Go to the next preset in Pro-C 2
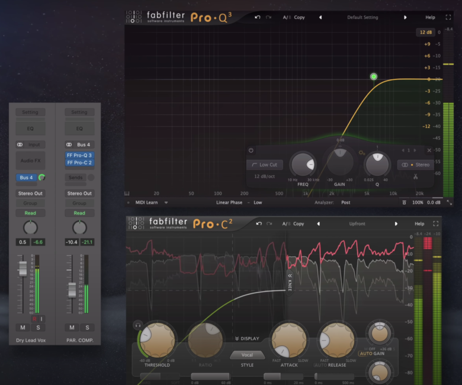This screenshot has width=462, height=385. click(396, 224)
